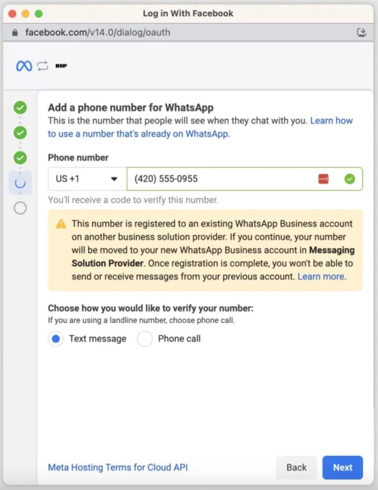Click 'Choose how you would like to verify' heading
The width and height of the screenshot is (378, 490).
pyautogui.click(x=151, y=308)
